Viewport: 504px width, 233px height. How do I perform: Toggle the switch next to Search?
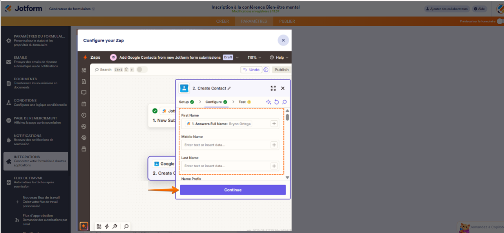pos(142,70)
